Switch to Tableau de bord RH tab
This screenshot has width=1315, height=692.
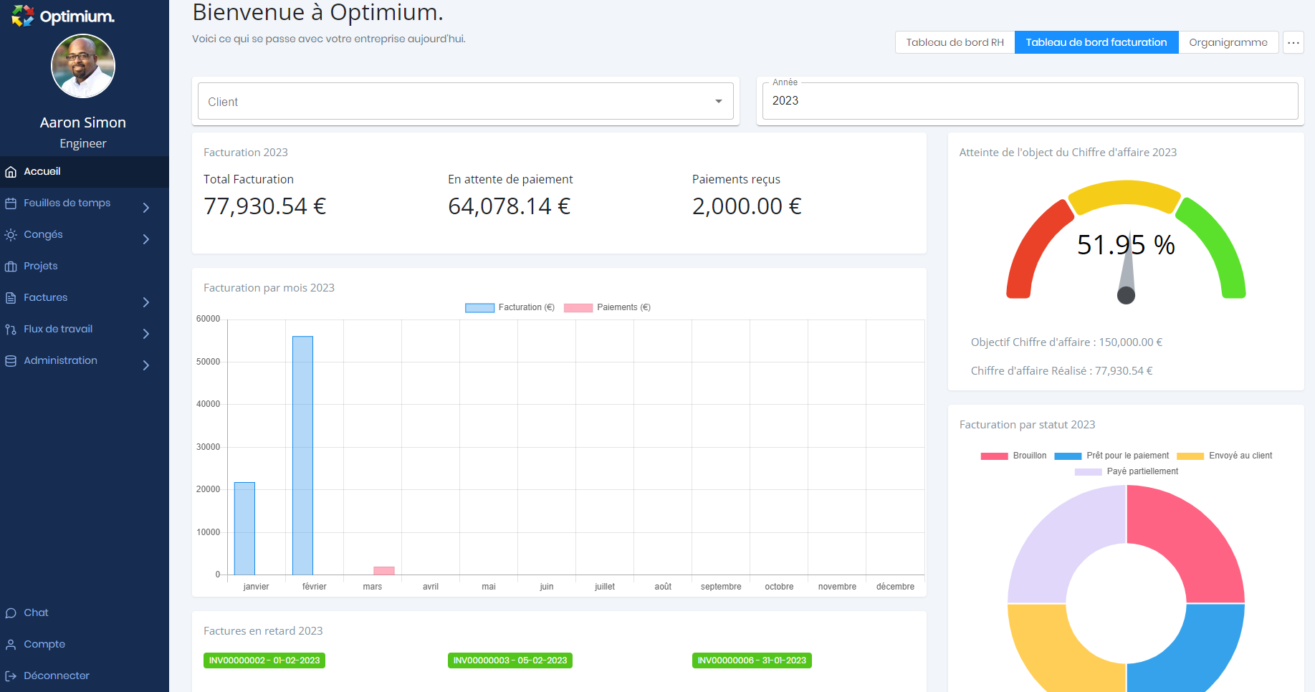pos(955,42)
